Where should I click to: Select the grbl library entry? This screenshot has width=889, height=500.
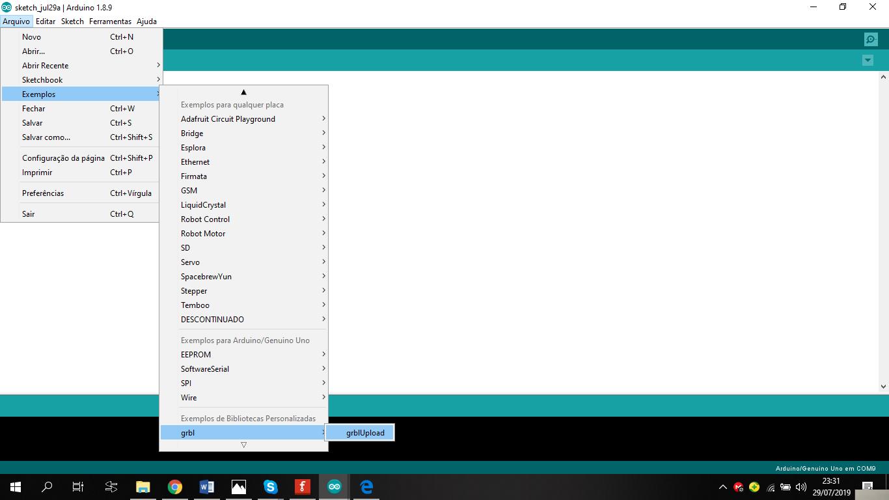(243, 433)
